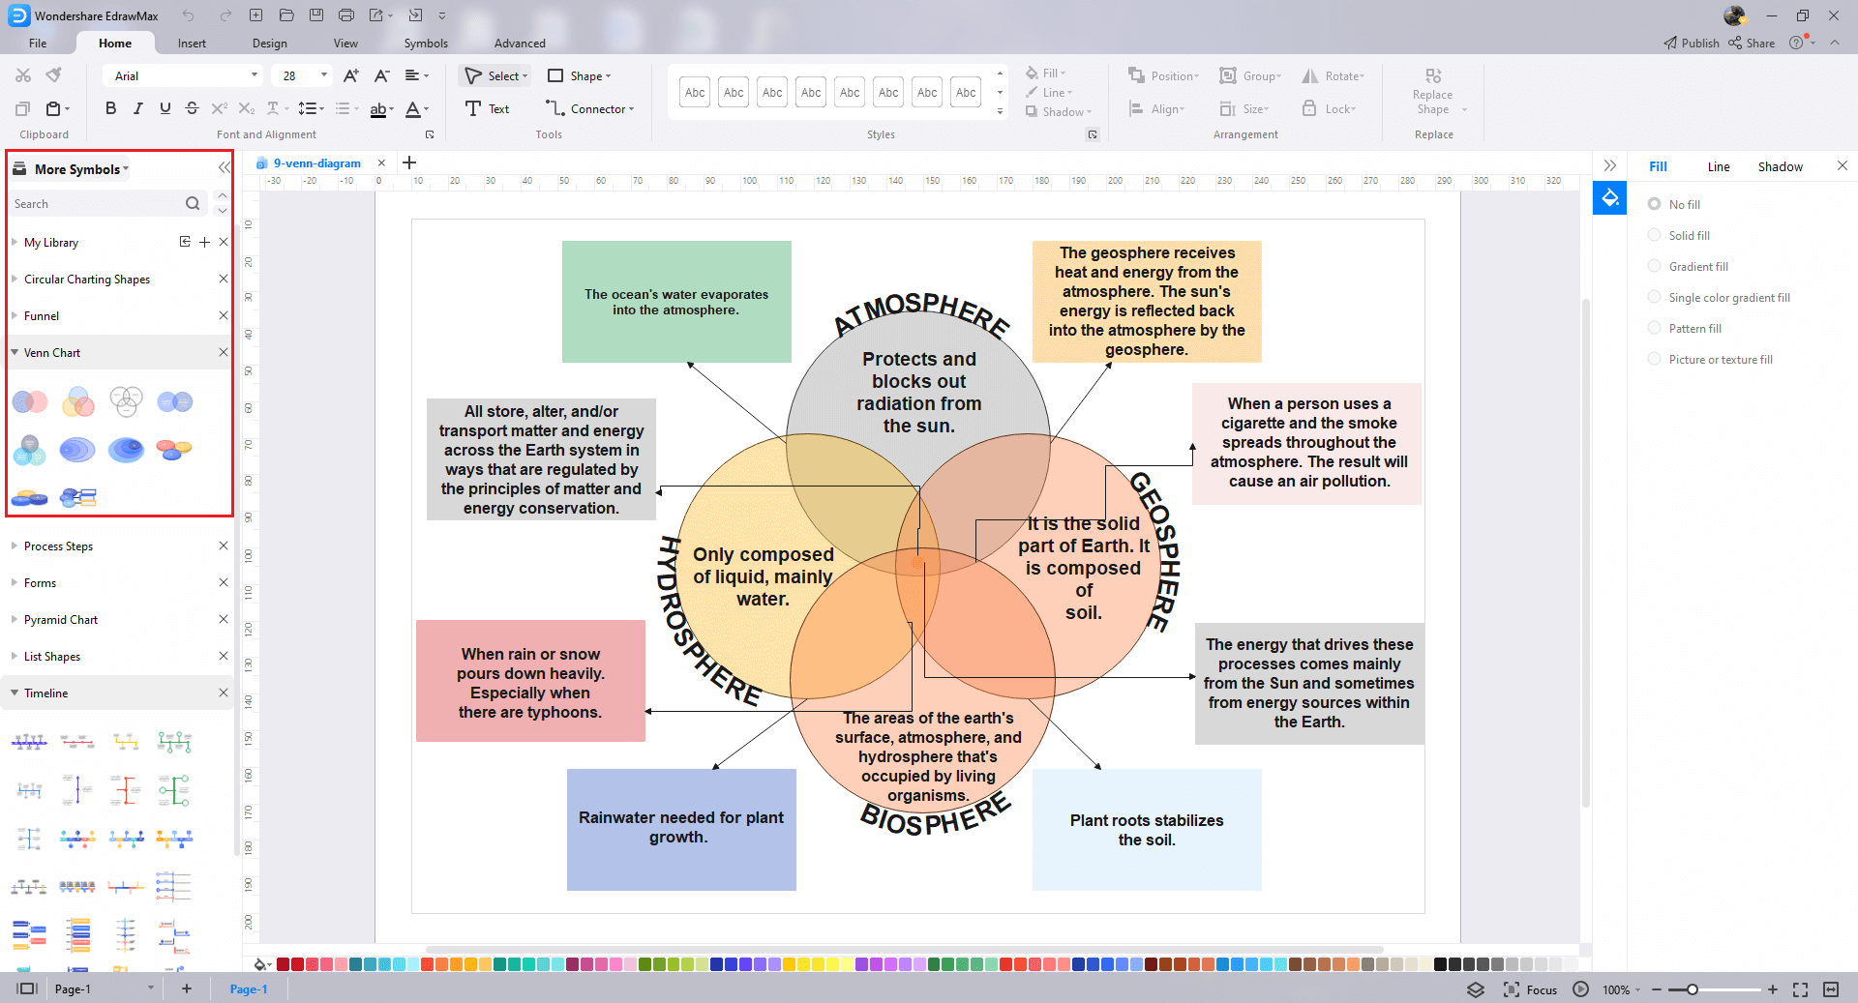Start presentation mode from status bar
The height and width of the screenshot is (1003, 1858).
click(x=1580, y=989)
